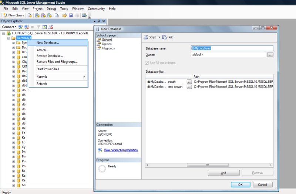The image size is (296, 194).
Task: Click the script icon with red X
Action: [x=51, y=27]
